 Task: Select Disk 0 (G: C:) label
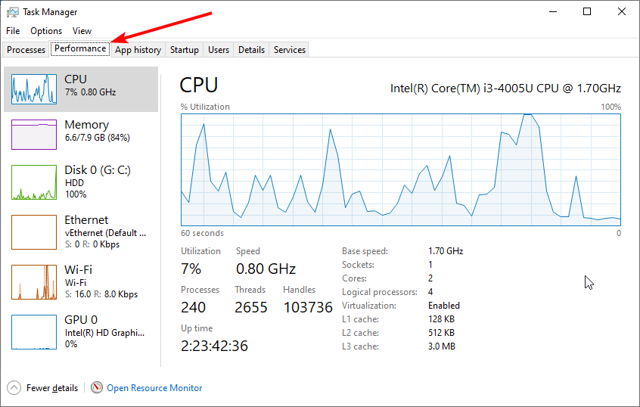[98, 169]
